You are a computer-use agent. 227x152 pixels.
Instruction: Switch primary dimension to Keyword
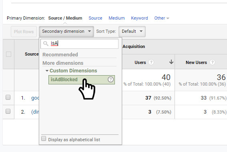139,18
